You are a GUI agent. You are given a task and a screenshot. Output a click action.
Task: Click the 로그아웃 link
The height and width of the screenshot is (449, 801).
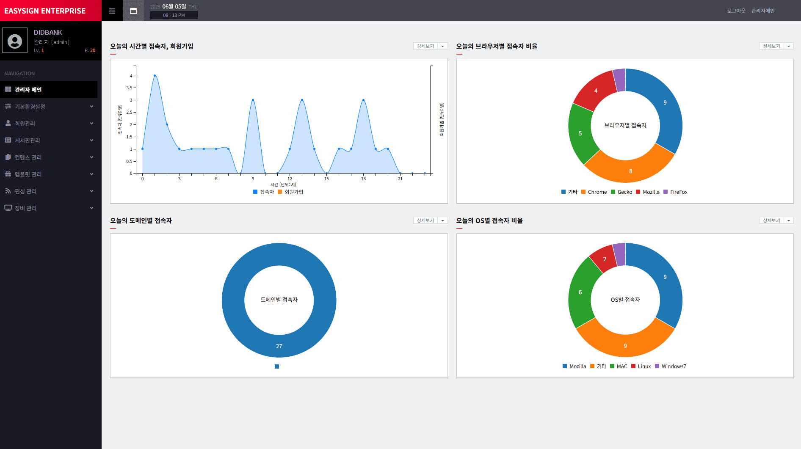[x=736, y=11]
